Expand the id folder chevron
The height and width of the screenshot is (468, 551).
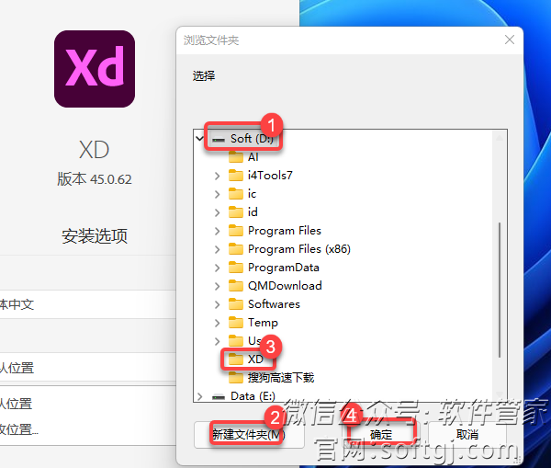coord(217,212)
